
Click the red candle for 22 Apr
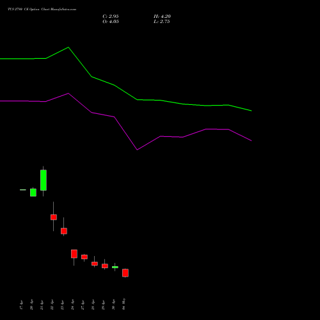point(54,217)
